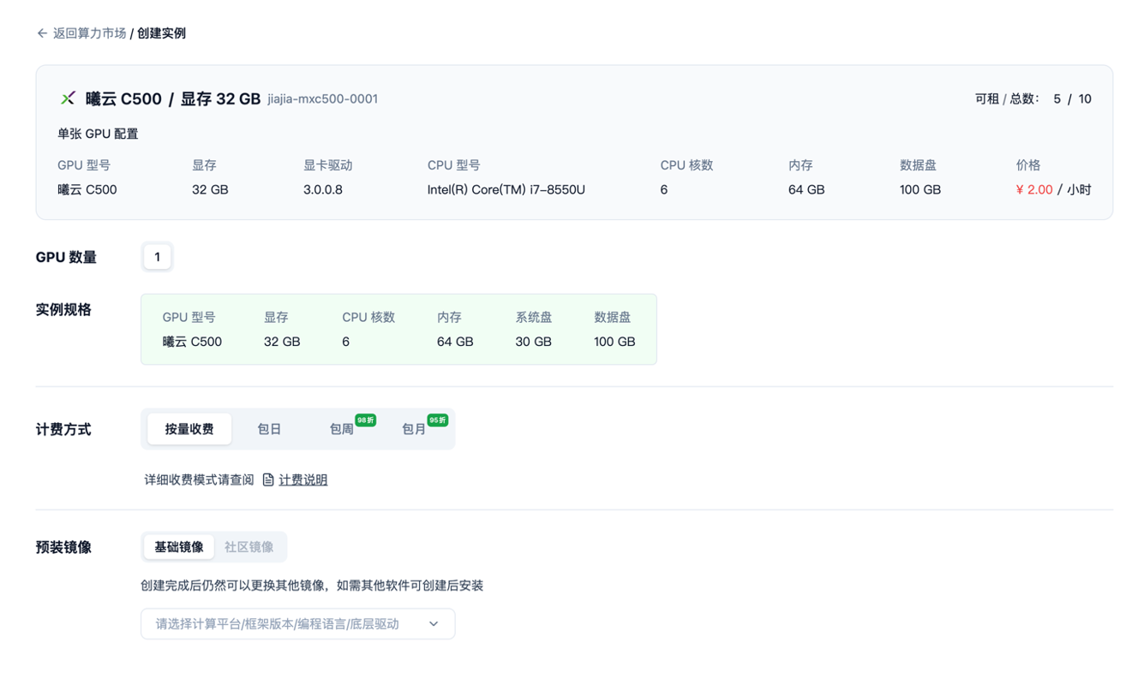Click 64 GB memory in 实例规格 box
The width and height of the screenshot is (1144, 685).
455,341
